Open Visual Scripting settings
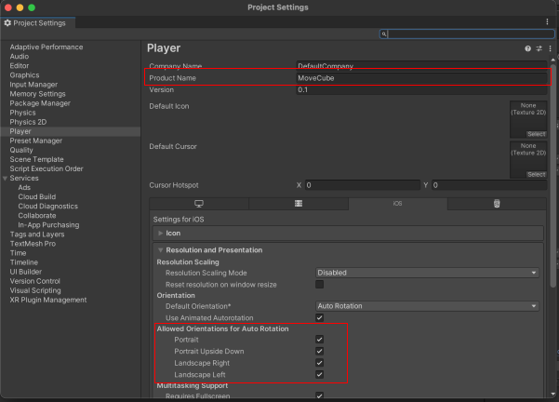 coord(35,290)
